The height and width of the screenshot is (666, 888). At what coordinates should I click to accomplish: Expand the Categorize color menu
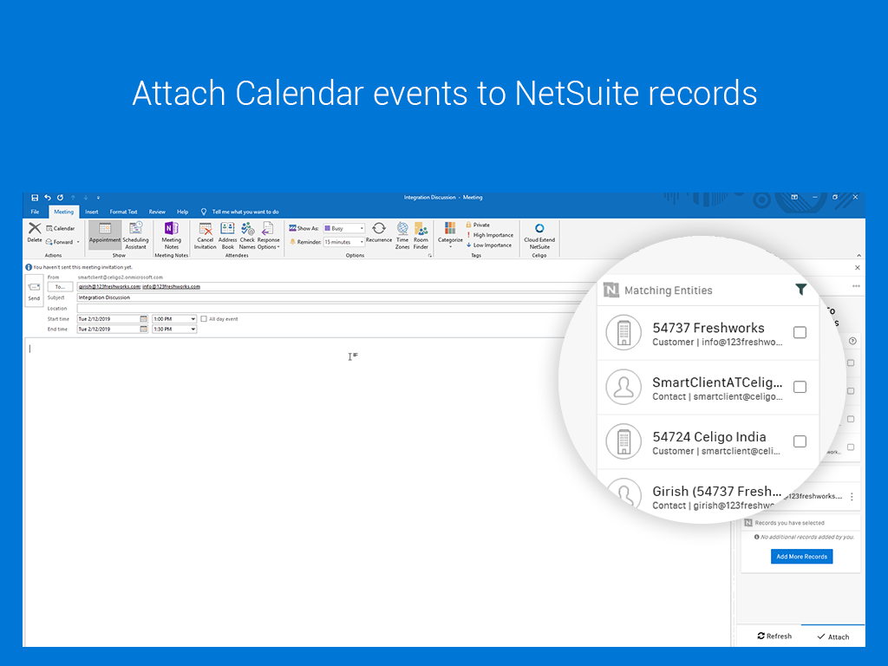450,235
